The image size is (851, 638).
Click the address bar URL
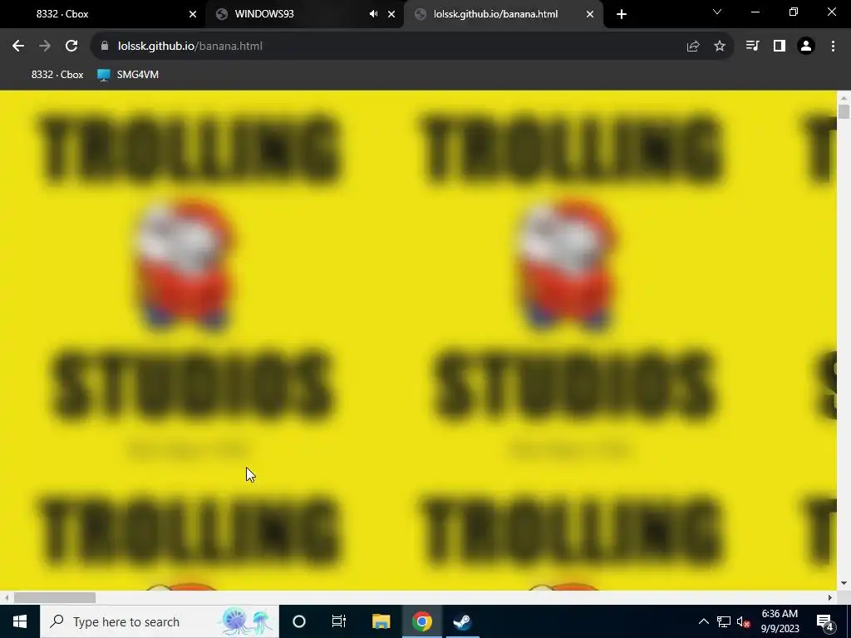(x=190, y=47)
